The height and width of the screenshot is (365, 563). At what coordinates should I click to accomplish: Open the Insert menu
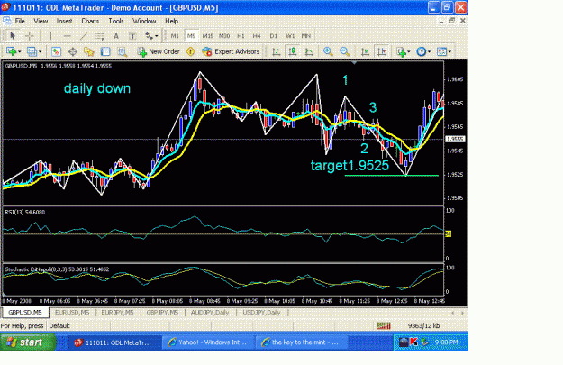[x=64, y=21]
